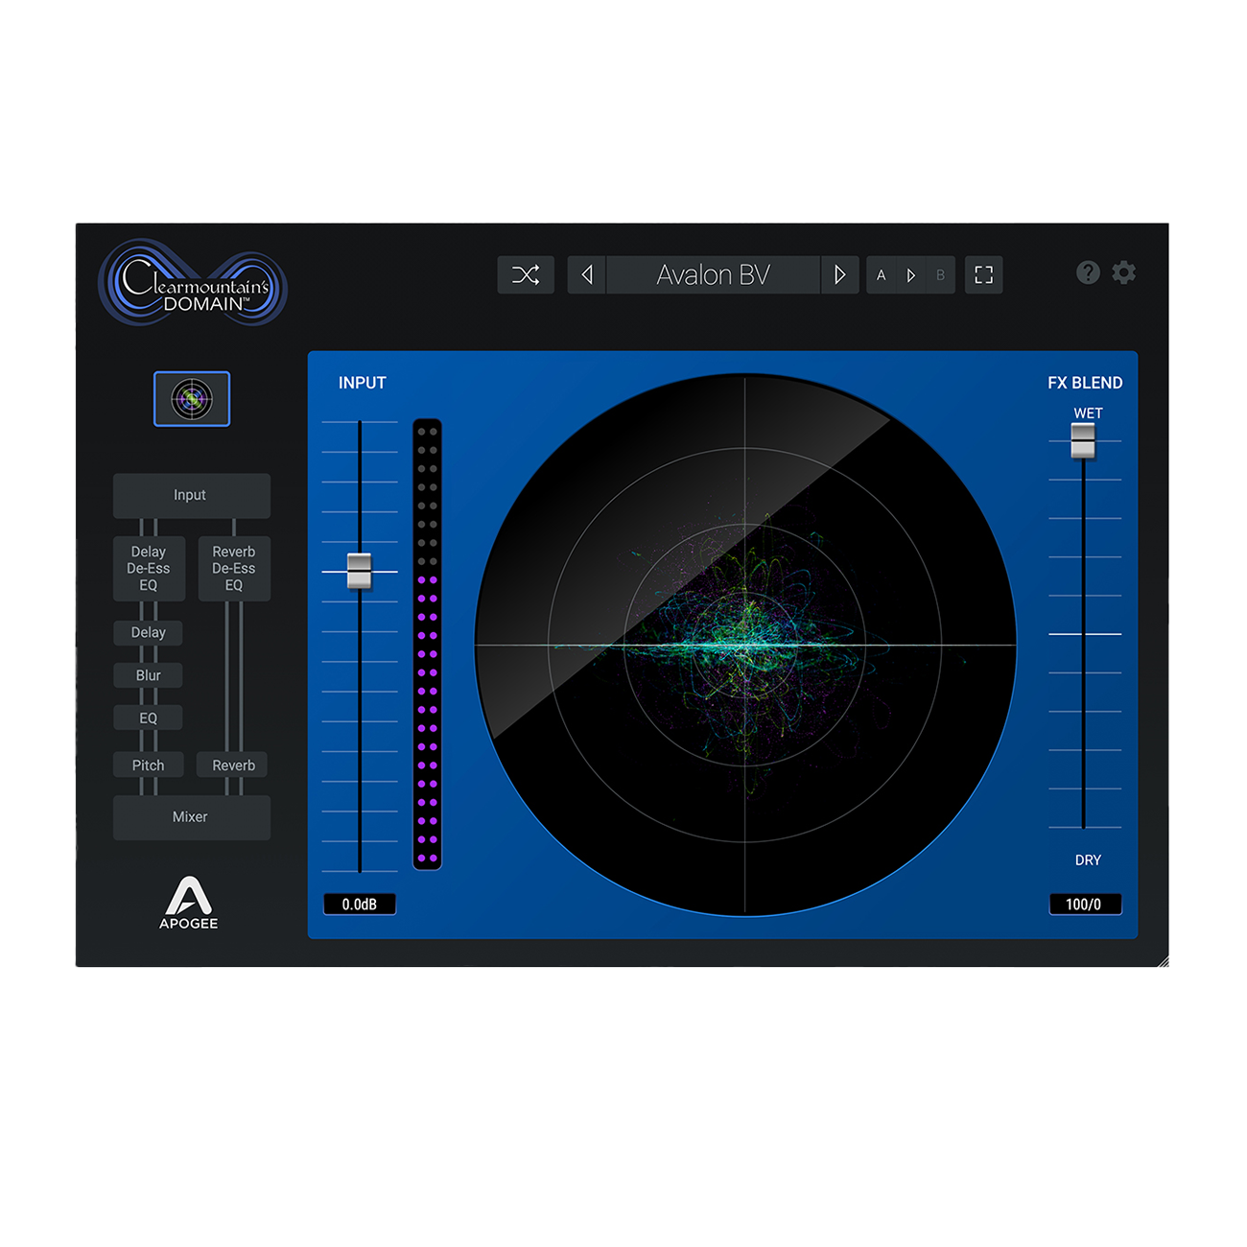Open the help question mark icon
This screenshot has height=1247, width=1247.
(1088, 273)
